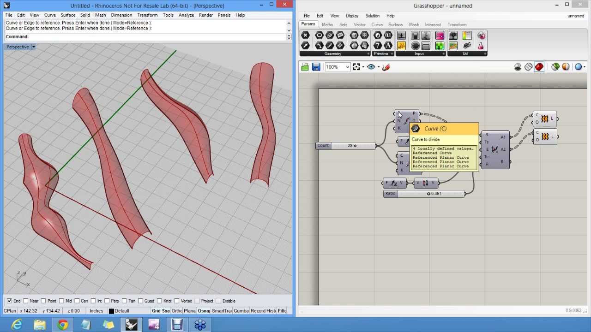The image size is (591, 332).
Task: Click the Count number slider at 28
Action: 346,146
